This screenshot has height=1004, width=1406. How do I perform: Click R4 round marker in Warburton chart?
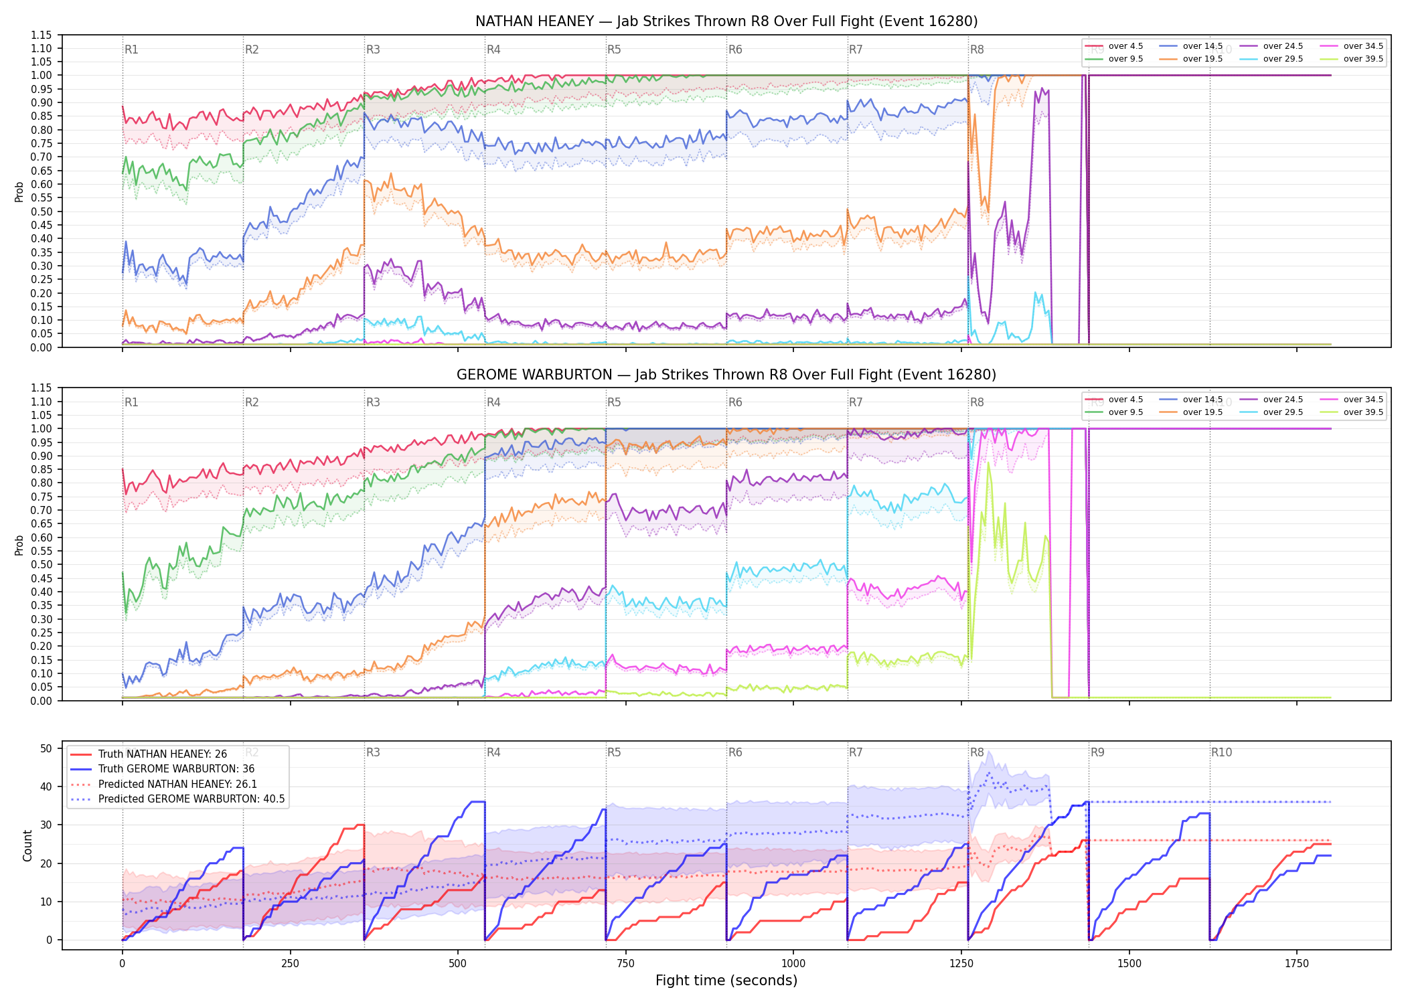point(493,402)
